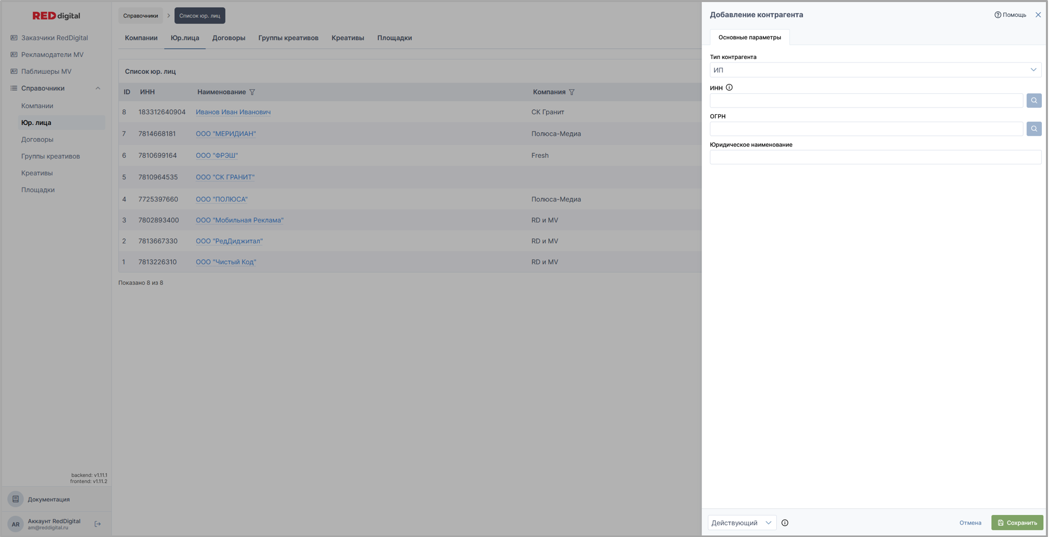Click the Юридическое наименование input field

tap(875, 157)
